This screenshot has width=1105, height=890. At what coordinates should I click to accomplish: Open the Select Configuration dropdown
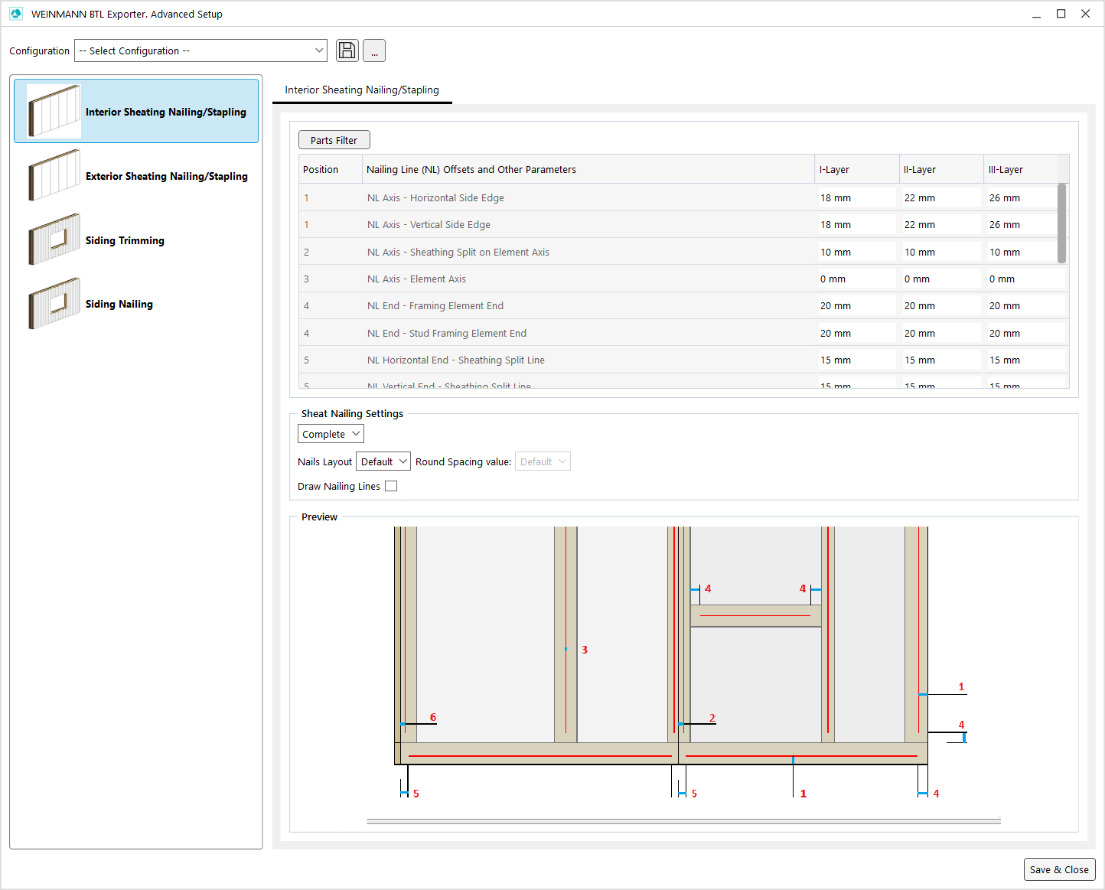pyautogui.click(x=200, y=51)
